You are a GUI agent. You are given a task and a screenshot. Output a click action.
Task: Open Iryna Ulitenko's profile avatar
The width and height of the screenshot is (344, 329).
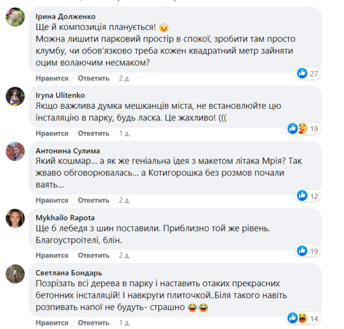click(15, 97)
